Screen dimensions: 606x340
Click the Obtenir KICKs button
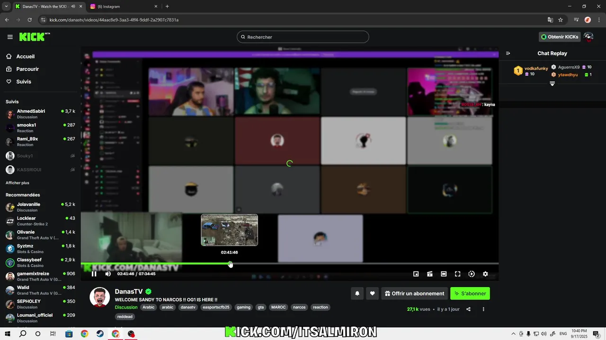(x=560, y=37)
